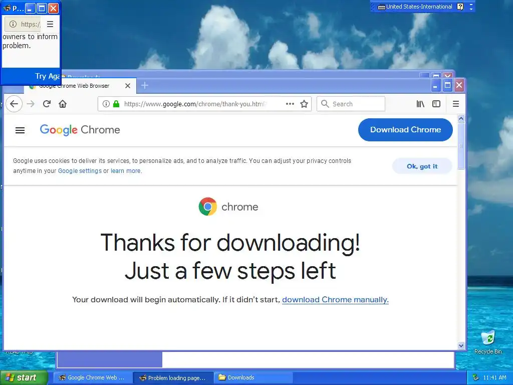
Task: Switch to Google Chrome Web taskbar item
Action: point(93,377)
